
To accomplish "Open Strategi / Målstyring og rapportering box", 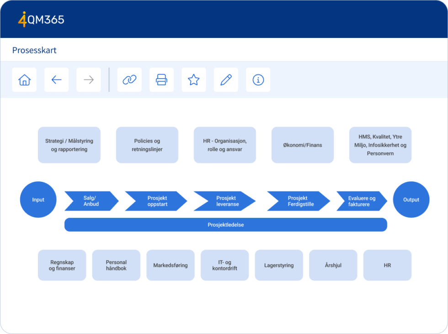I will click(x=69, y=145).
